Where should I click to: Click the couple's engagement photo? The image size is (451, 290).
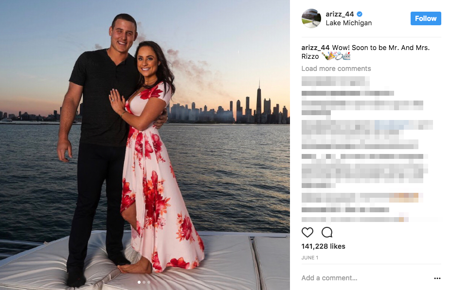click(144, 145)
